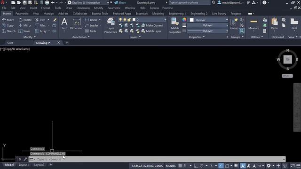The height and width of the screenshot is (169, 301).
Task: Click the Share button
Action: [120, 3]
